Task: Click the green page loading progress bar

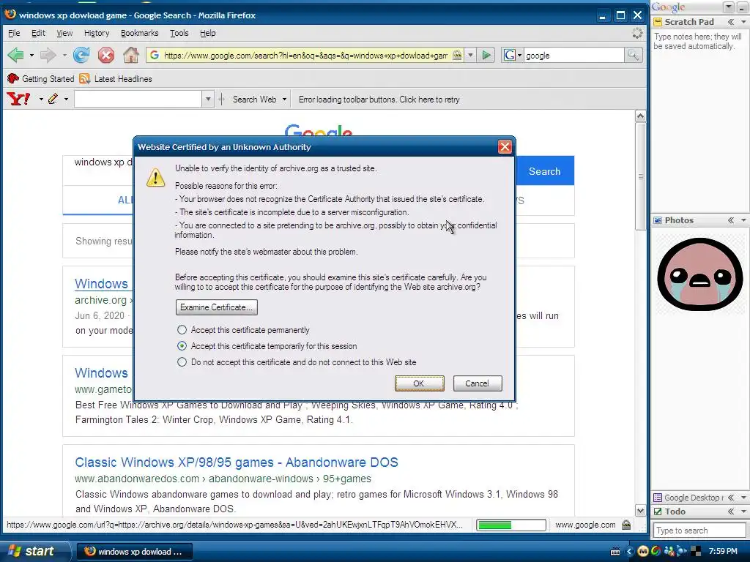Action: coord(511,525)
